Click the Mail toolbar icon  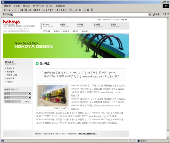tap(71, 10)
